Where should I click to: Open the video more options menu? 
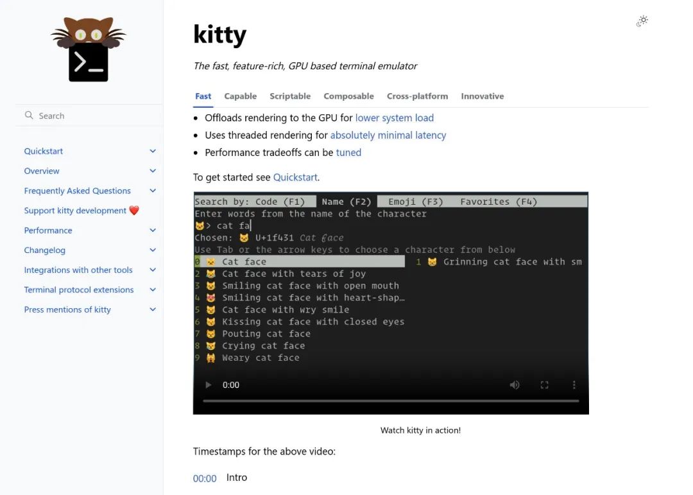pyautogui.click(x=574, y=385)
